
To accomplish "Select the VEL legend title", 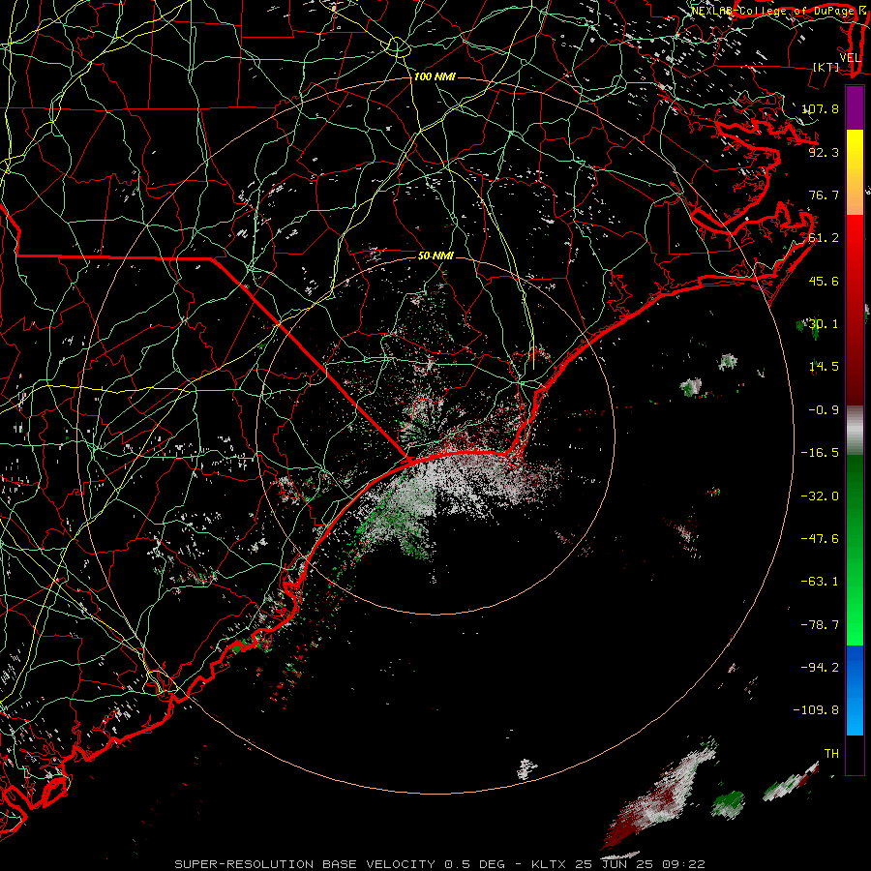I will (850, 58).
